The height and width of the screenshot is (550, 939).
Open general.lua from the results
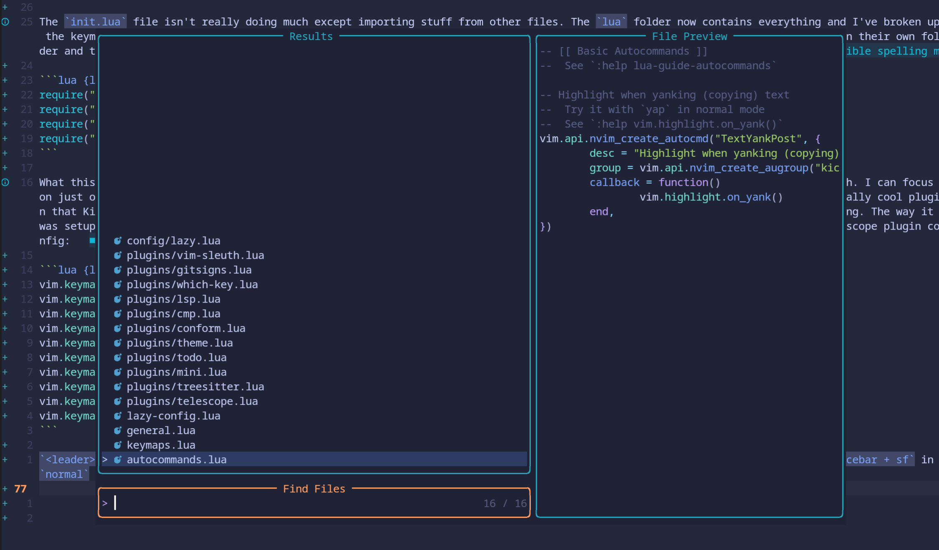pos(161,431)
